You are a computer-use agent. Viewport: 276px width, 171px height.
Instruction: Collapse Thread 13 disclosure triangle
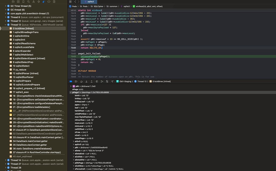pos(5,25)
